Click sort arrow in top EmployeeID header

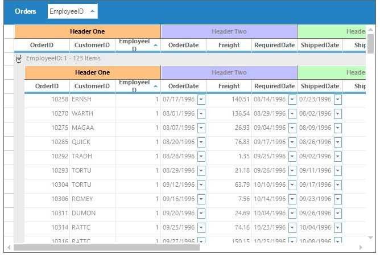[156, 45]
